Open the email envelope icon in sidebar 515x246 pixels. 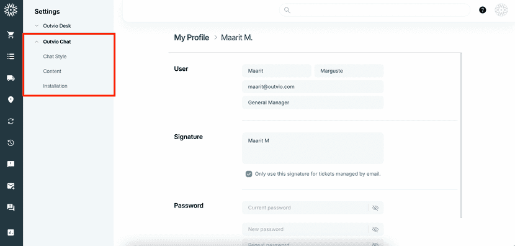click(11, 186)
